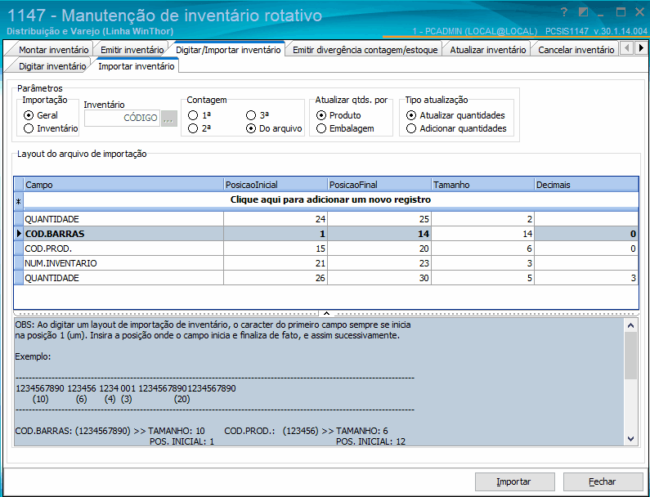650x497 pixels.
Task: Click Tamanho value 6 of COD.PROD.
Action: point(483,248)
